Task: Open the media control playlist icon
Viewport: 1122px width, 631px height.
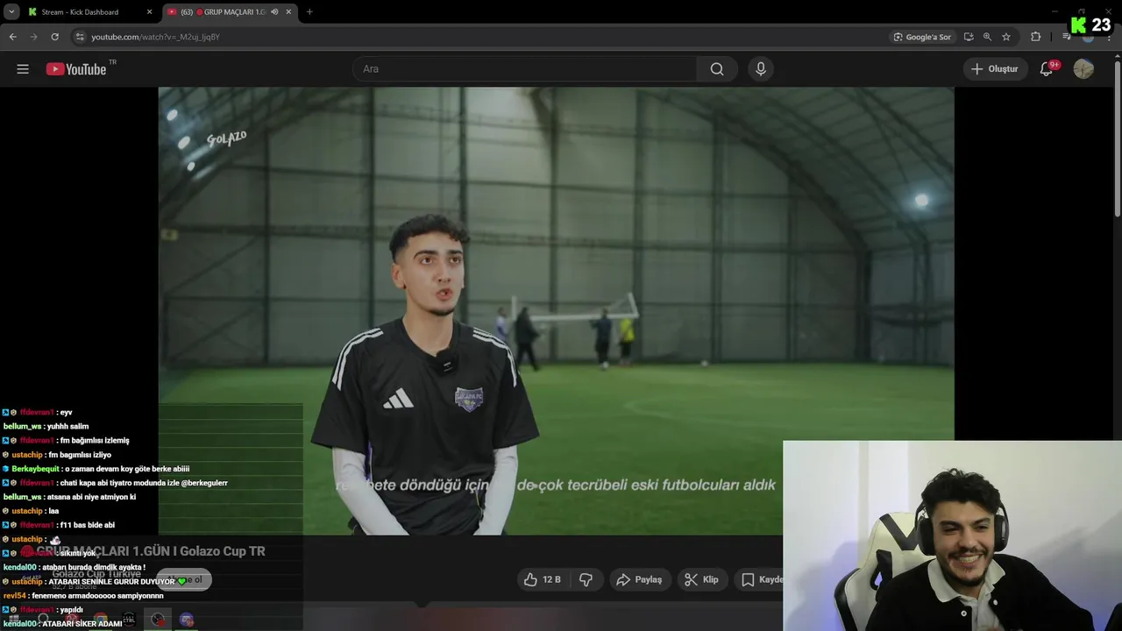Action: coord(1066,37)
